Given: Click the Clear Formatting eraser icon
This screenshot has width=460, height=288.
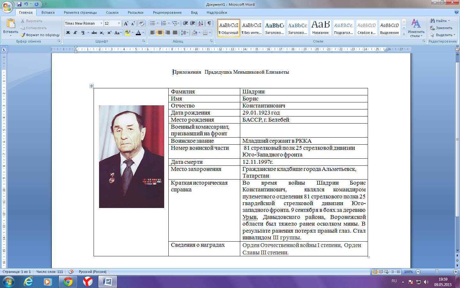Looking at the screenshot, I should pyautogui.click(x=142, y=23).
